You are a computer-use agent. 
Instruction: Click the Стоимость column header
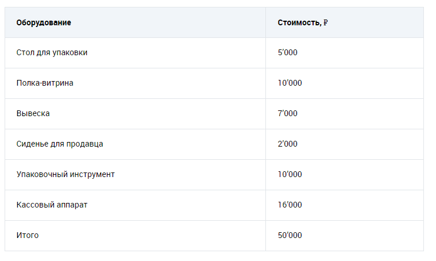[x=299, y=23]
